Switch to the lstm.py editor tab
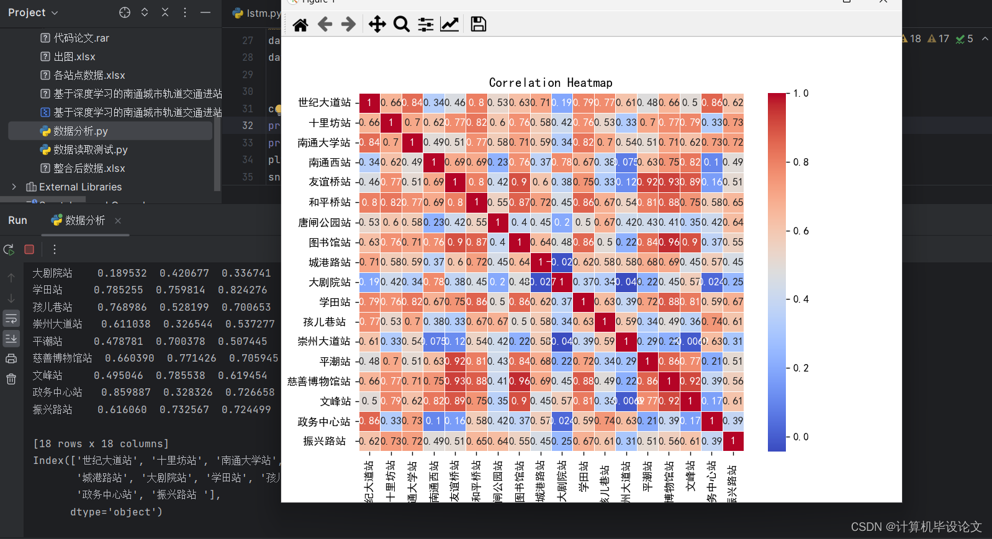Image resolution: width=992 pixels, height=539 pixels. (x=257, y=13)
